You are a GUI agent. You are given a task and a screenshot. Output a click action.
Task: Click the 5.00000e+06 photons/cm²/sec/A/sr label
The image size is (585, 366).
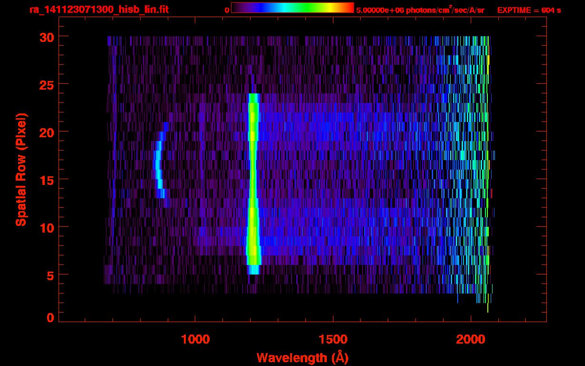click(420, 10)
